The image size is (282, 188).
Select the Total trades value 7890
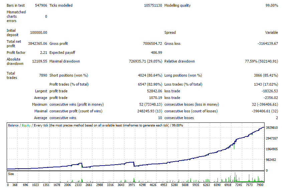click(43, 76)
